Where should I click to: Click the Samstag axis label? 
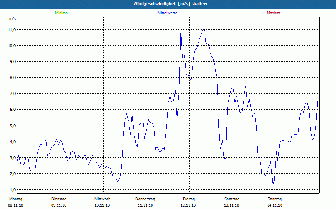232,199
